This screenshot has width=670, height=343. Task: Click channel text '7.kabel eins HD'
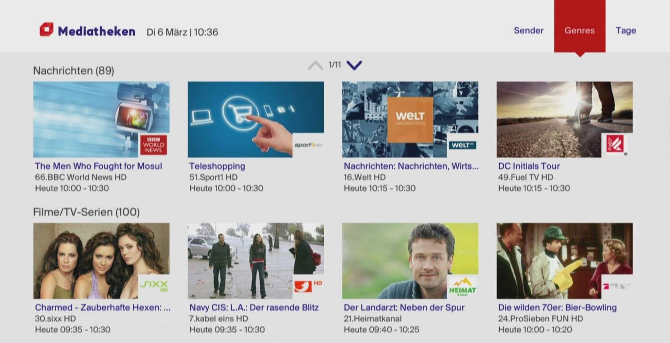click(x=218, y=319)
